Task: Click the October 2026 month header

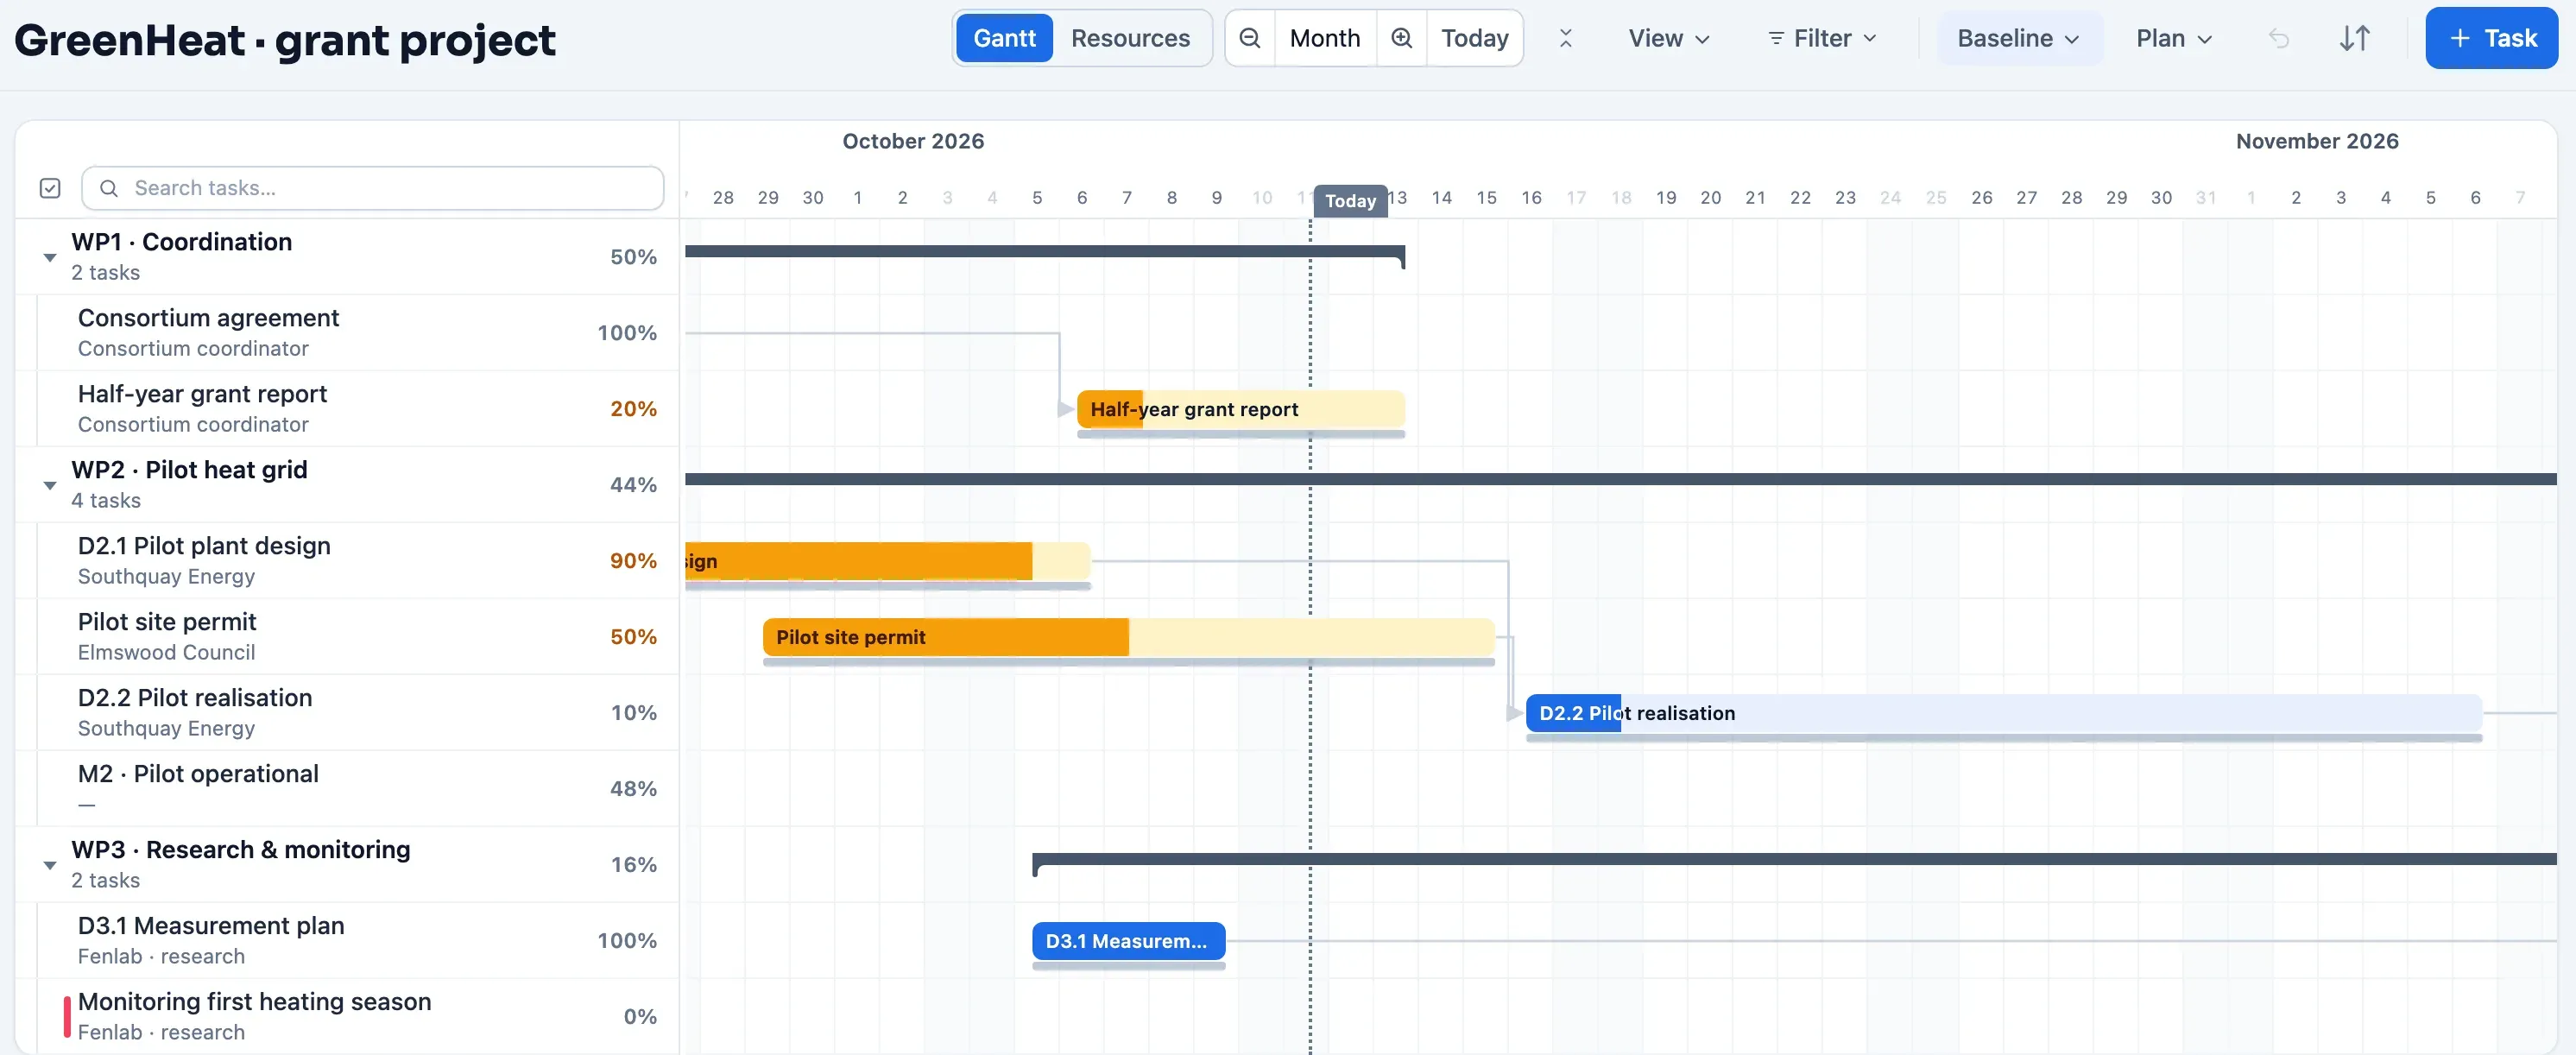Action: [x=913, y=141]
